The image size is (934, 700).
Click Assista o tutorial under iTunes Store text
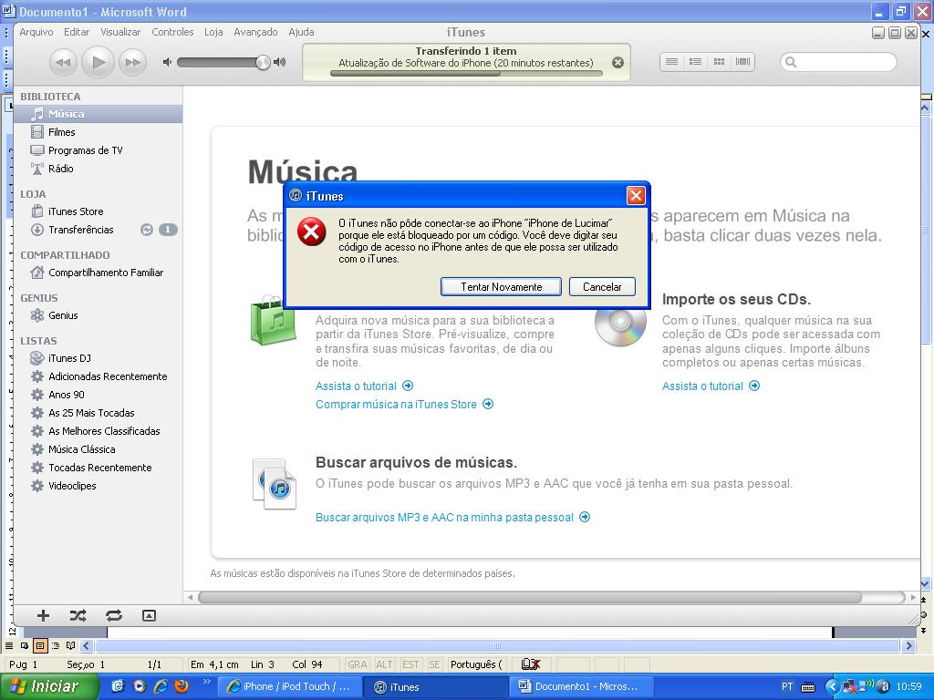tap(364, 386)
